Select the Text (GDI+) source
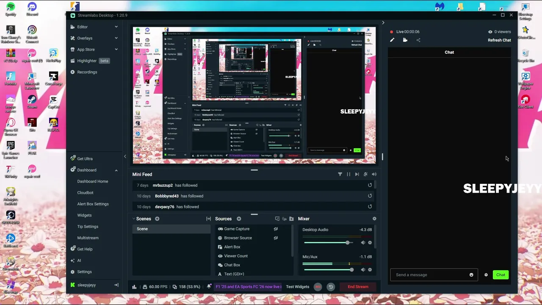542x305 pixels. pos(234,274)
